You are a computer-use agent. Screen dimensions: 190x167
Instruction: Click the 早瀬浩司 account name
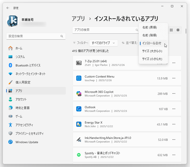[27, 20]
